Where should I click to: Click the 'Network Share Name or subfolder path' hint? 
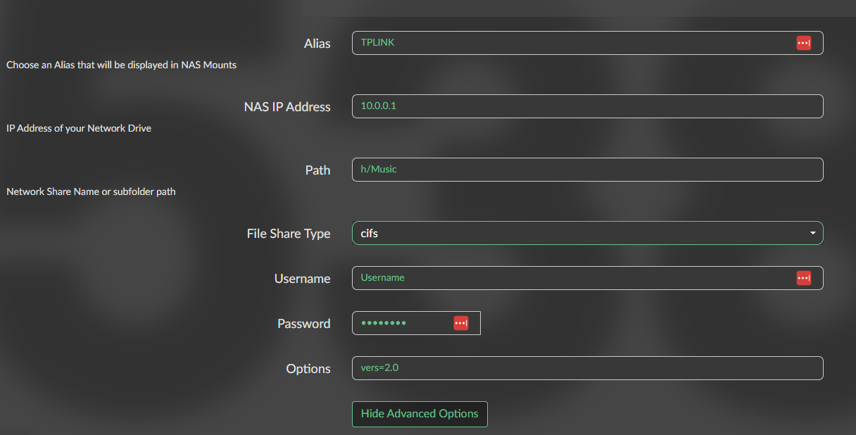pyautogui.click(x=91, y=191)
